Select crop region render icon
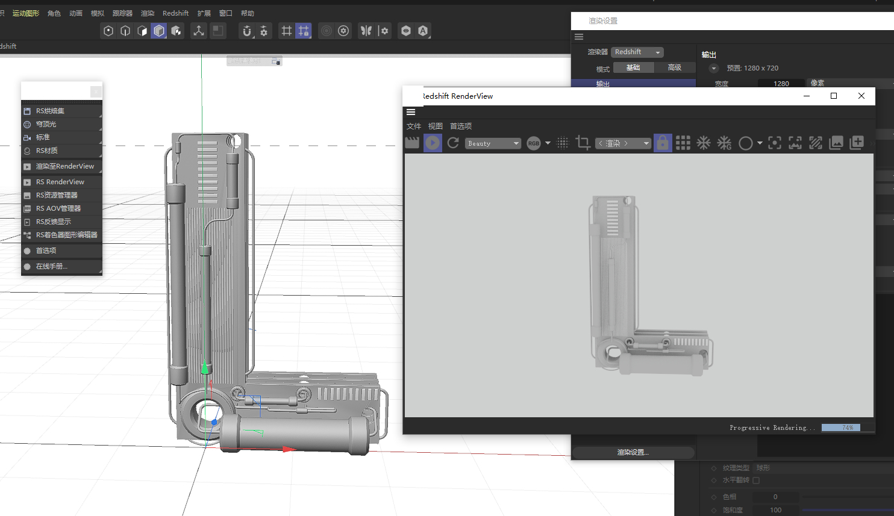 583,143
